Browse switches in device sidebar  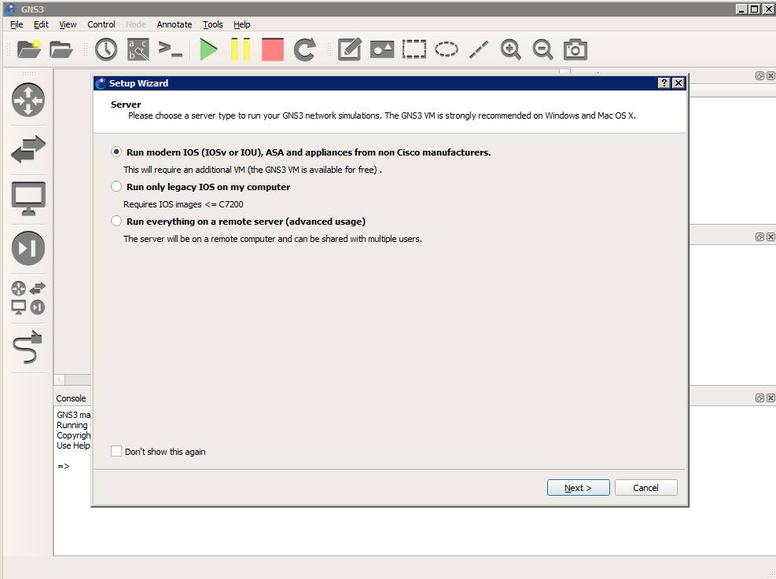tap(28, 149)
